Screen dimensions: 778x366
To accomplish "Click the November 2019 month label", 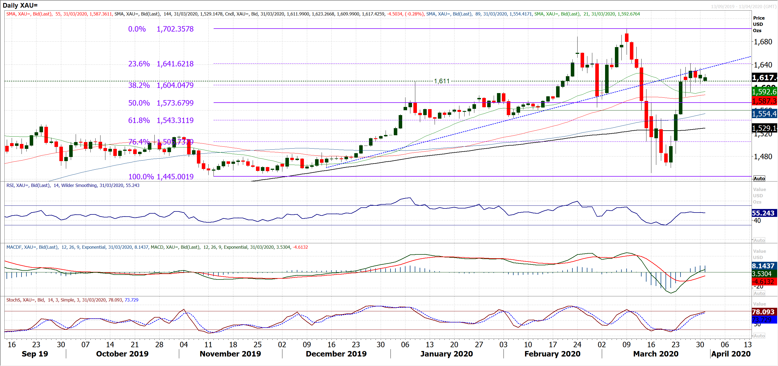I will coord(230,354).
